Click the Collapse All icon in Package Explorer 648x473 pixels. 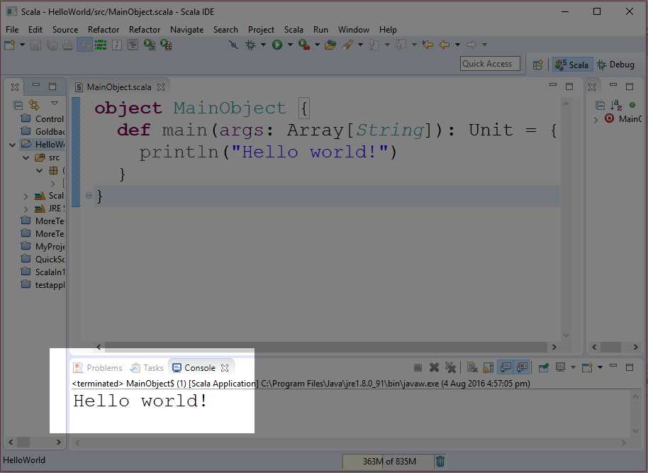18,105
